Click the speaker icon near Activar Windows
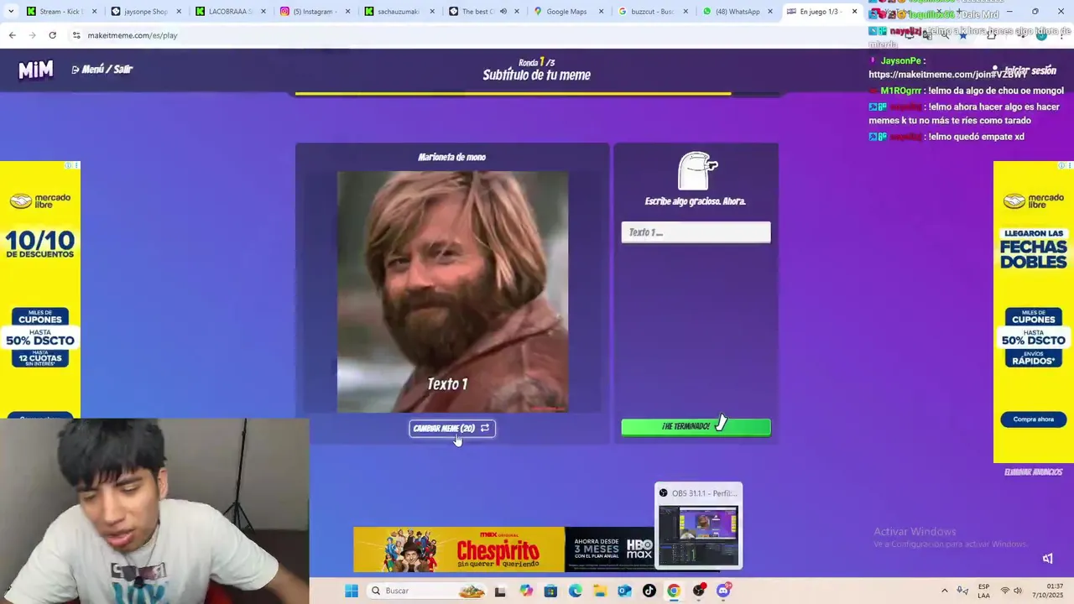 1047,559
